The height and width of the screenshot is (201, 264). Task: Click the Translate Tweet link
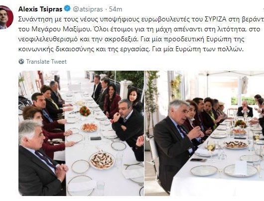click(x=46, y=62)
